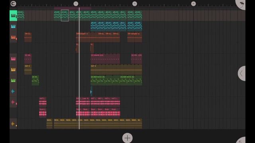Select the teal audio waveform track header
The image size is (255, 143).
coord(13,91)
